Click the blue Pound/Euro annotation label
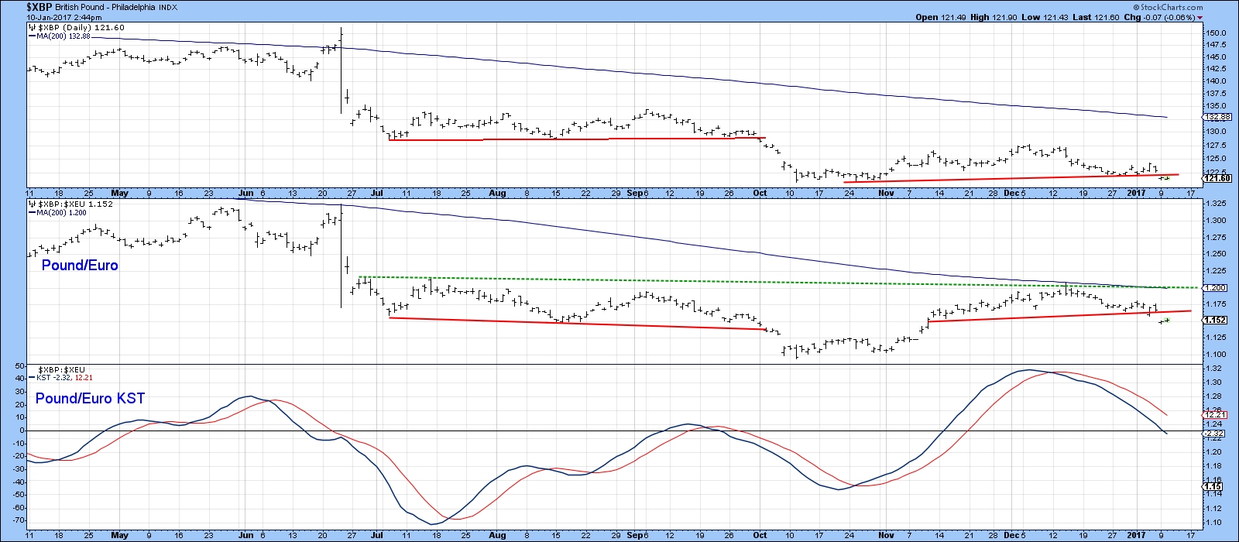The height and width of the screenshot is (542, 1239). pyautogui.click(x=80, y=266)
